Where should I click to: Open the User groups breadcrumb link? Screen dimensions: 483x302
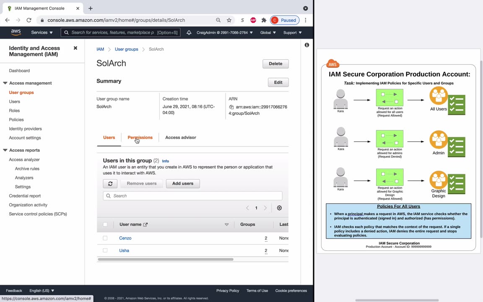pyautogui.click(x=126, y=49)
